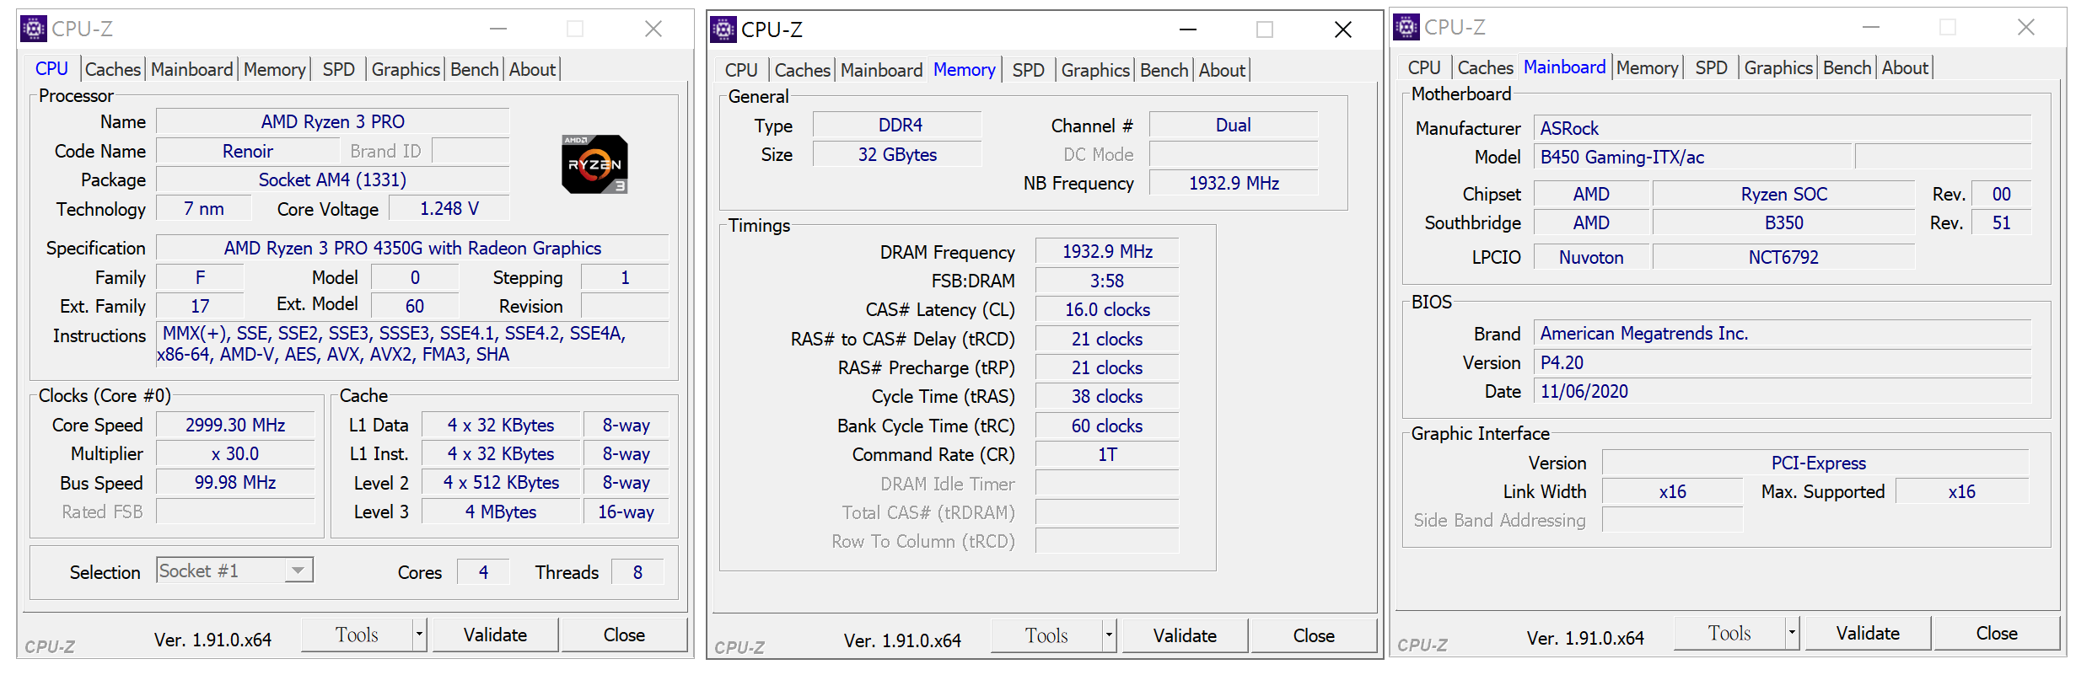This screenshot has width=2092, height=675.
Task: Click the Threads value 8
Action: pyautogui.click(x=637, y=572)
